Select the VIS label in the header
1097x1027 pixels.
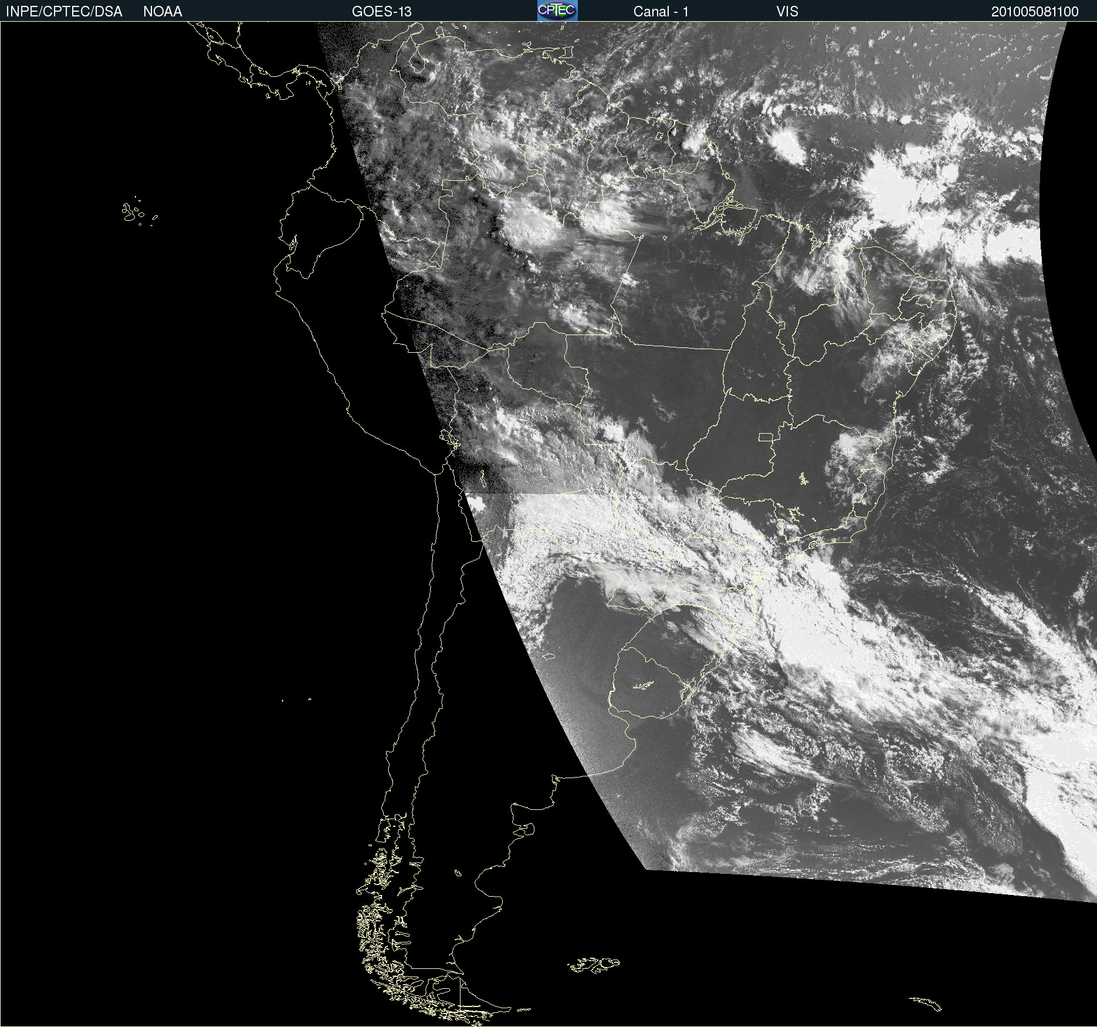click(x=787, y=12)
